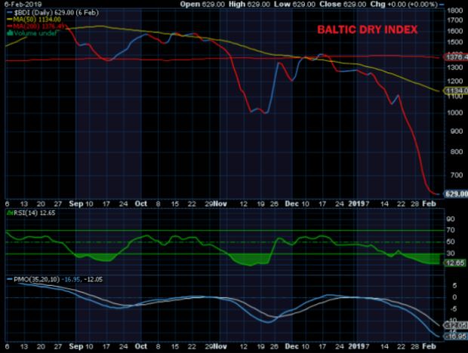Image resolution: width=468 pixels, height=353 pixels.
Task: Click the blue $BDI legend marker
Action: tap(10, 14)
